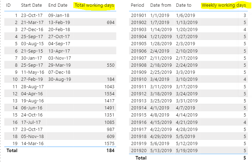Click the 1575 working days value
252x162 pixels.
click(x=109, y=143)
